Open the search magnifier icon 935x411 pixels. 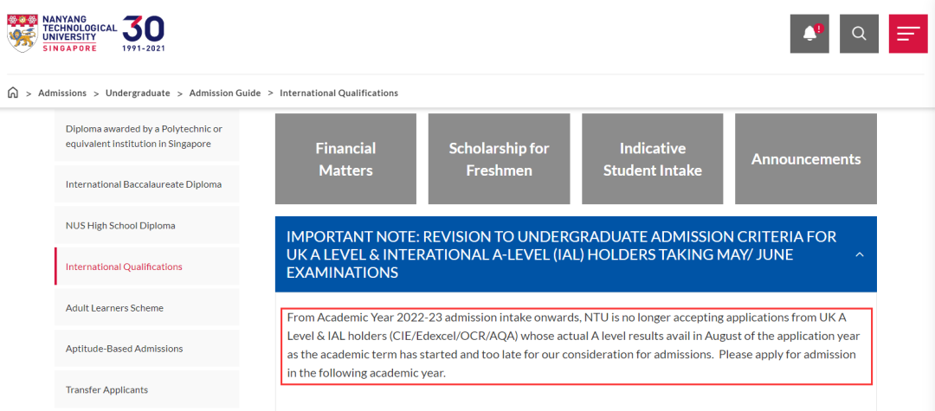pyautogui.click(x=859, y=34)
